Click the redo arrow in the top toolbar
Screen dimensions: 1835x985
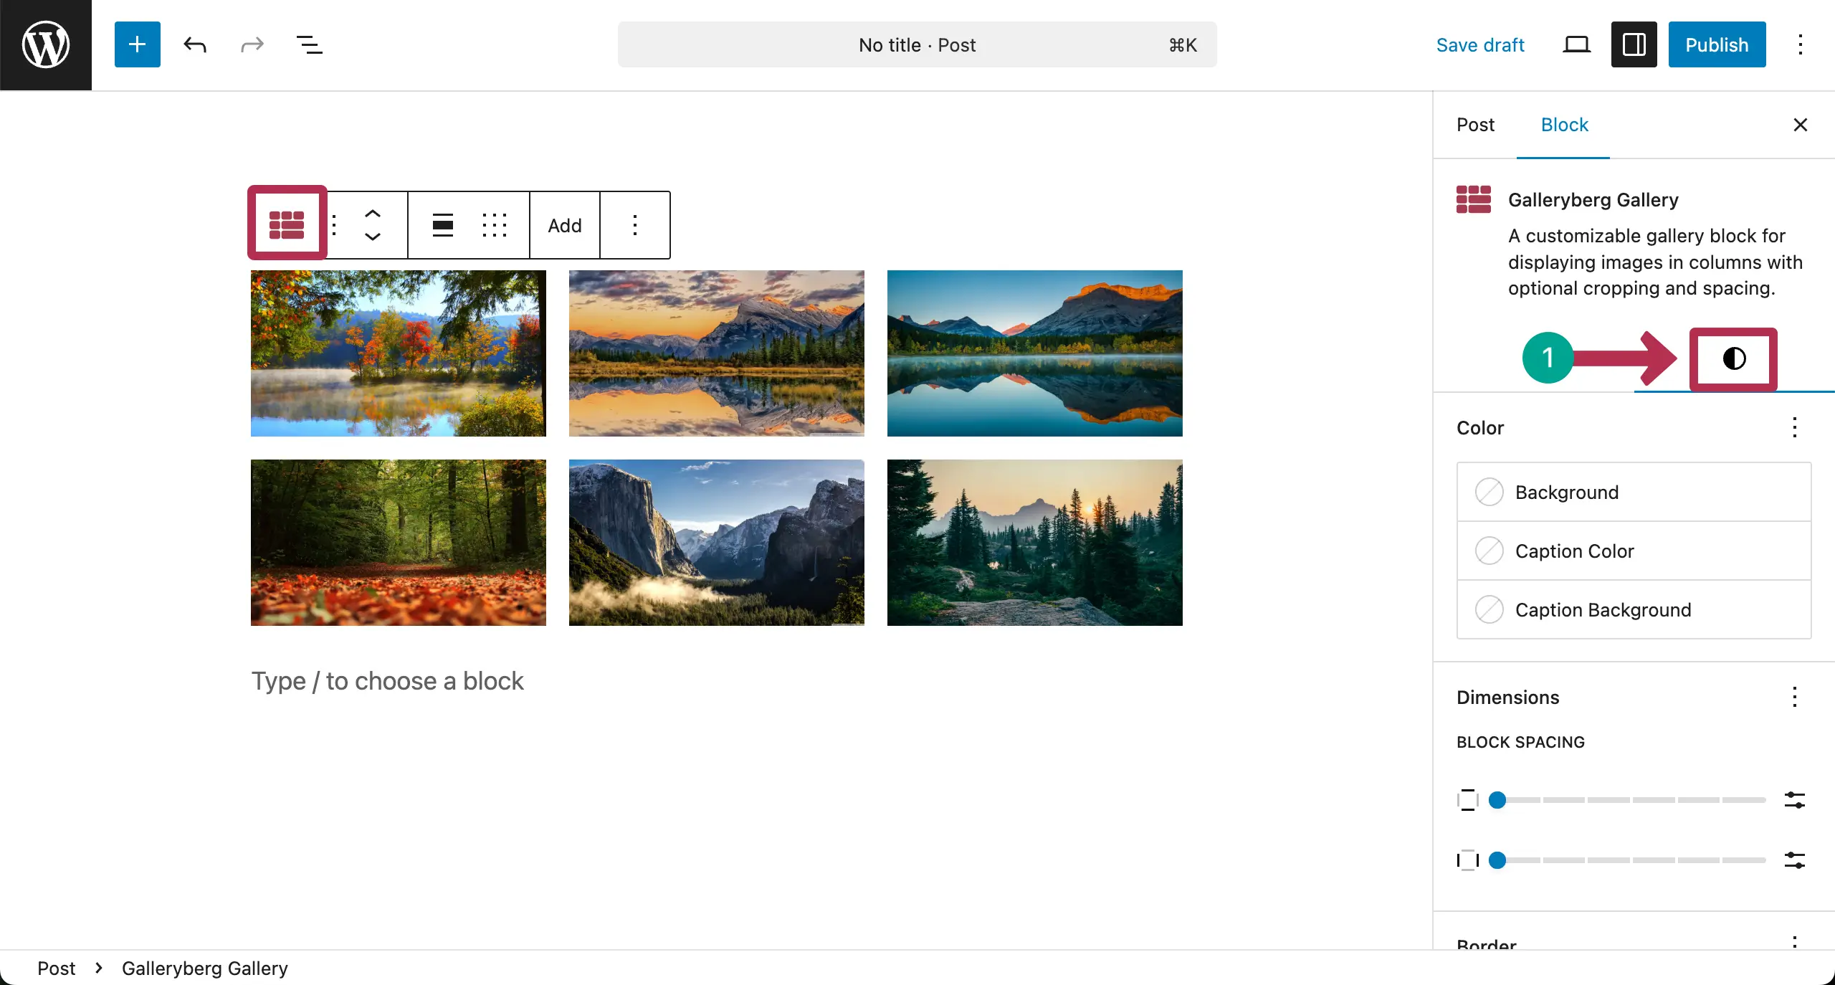251,44
